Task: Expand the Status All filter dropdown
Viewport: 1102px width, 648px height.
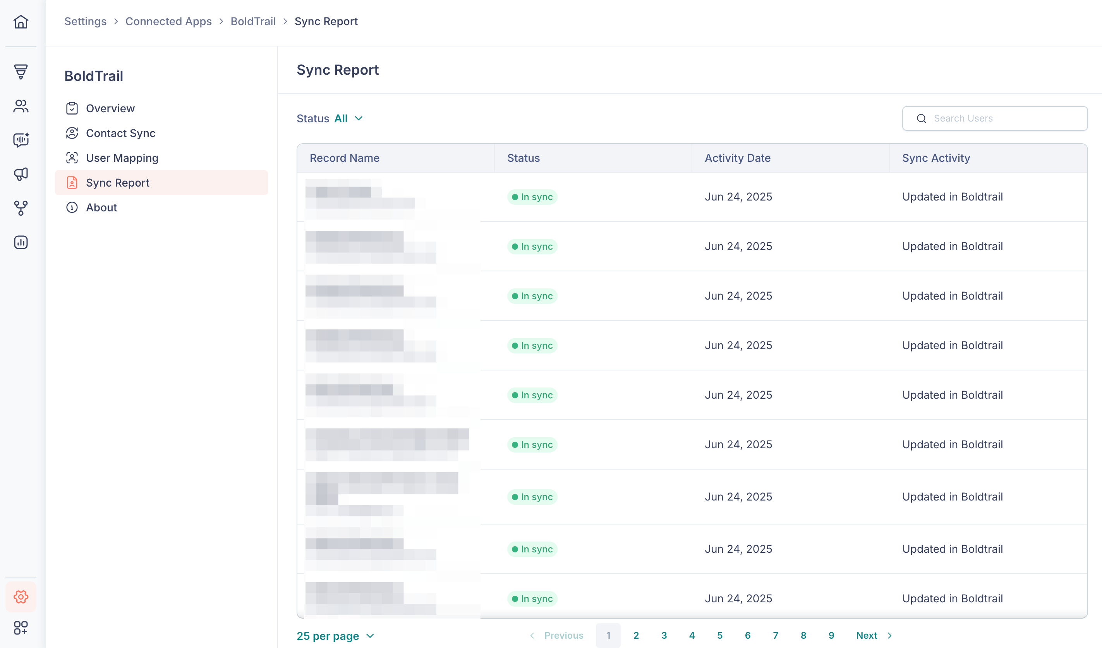Action: tap(330, 118)
